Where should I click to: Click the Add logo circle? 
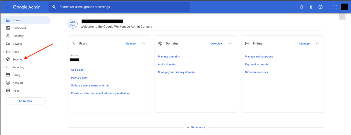(x=73, y=23)
